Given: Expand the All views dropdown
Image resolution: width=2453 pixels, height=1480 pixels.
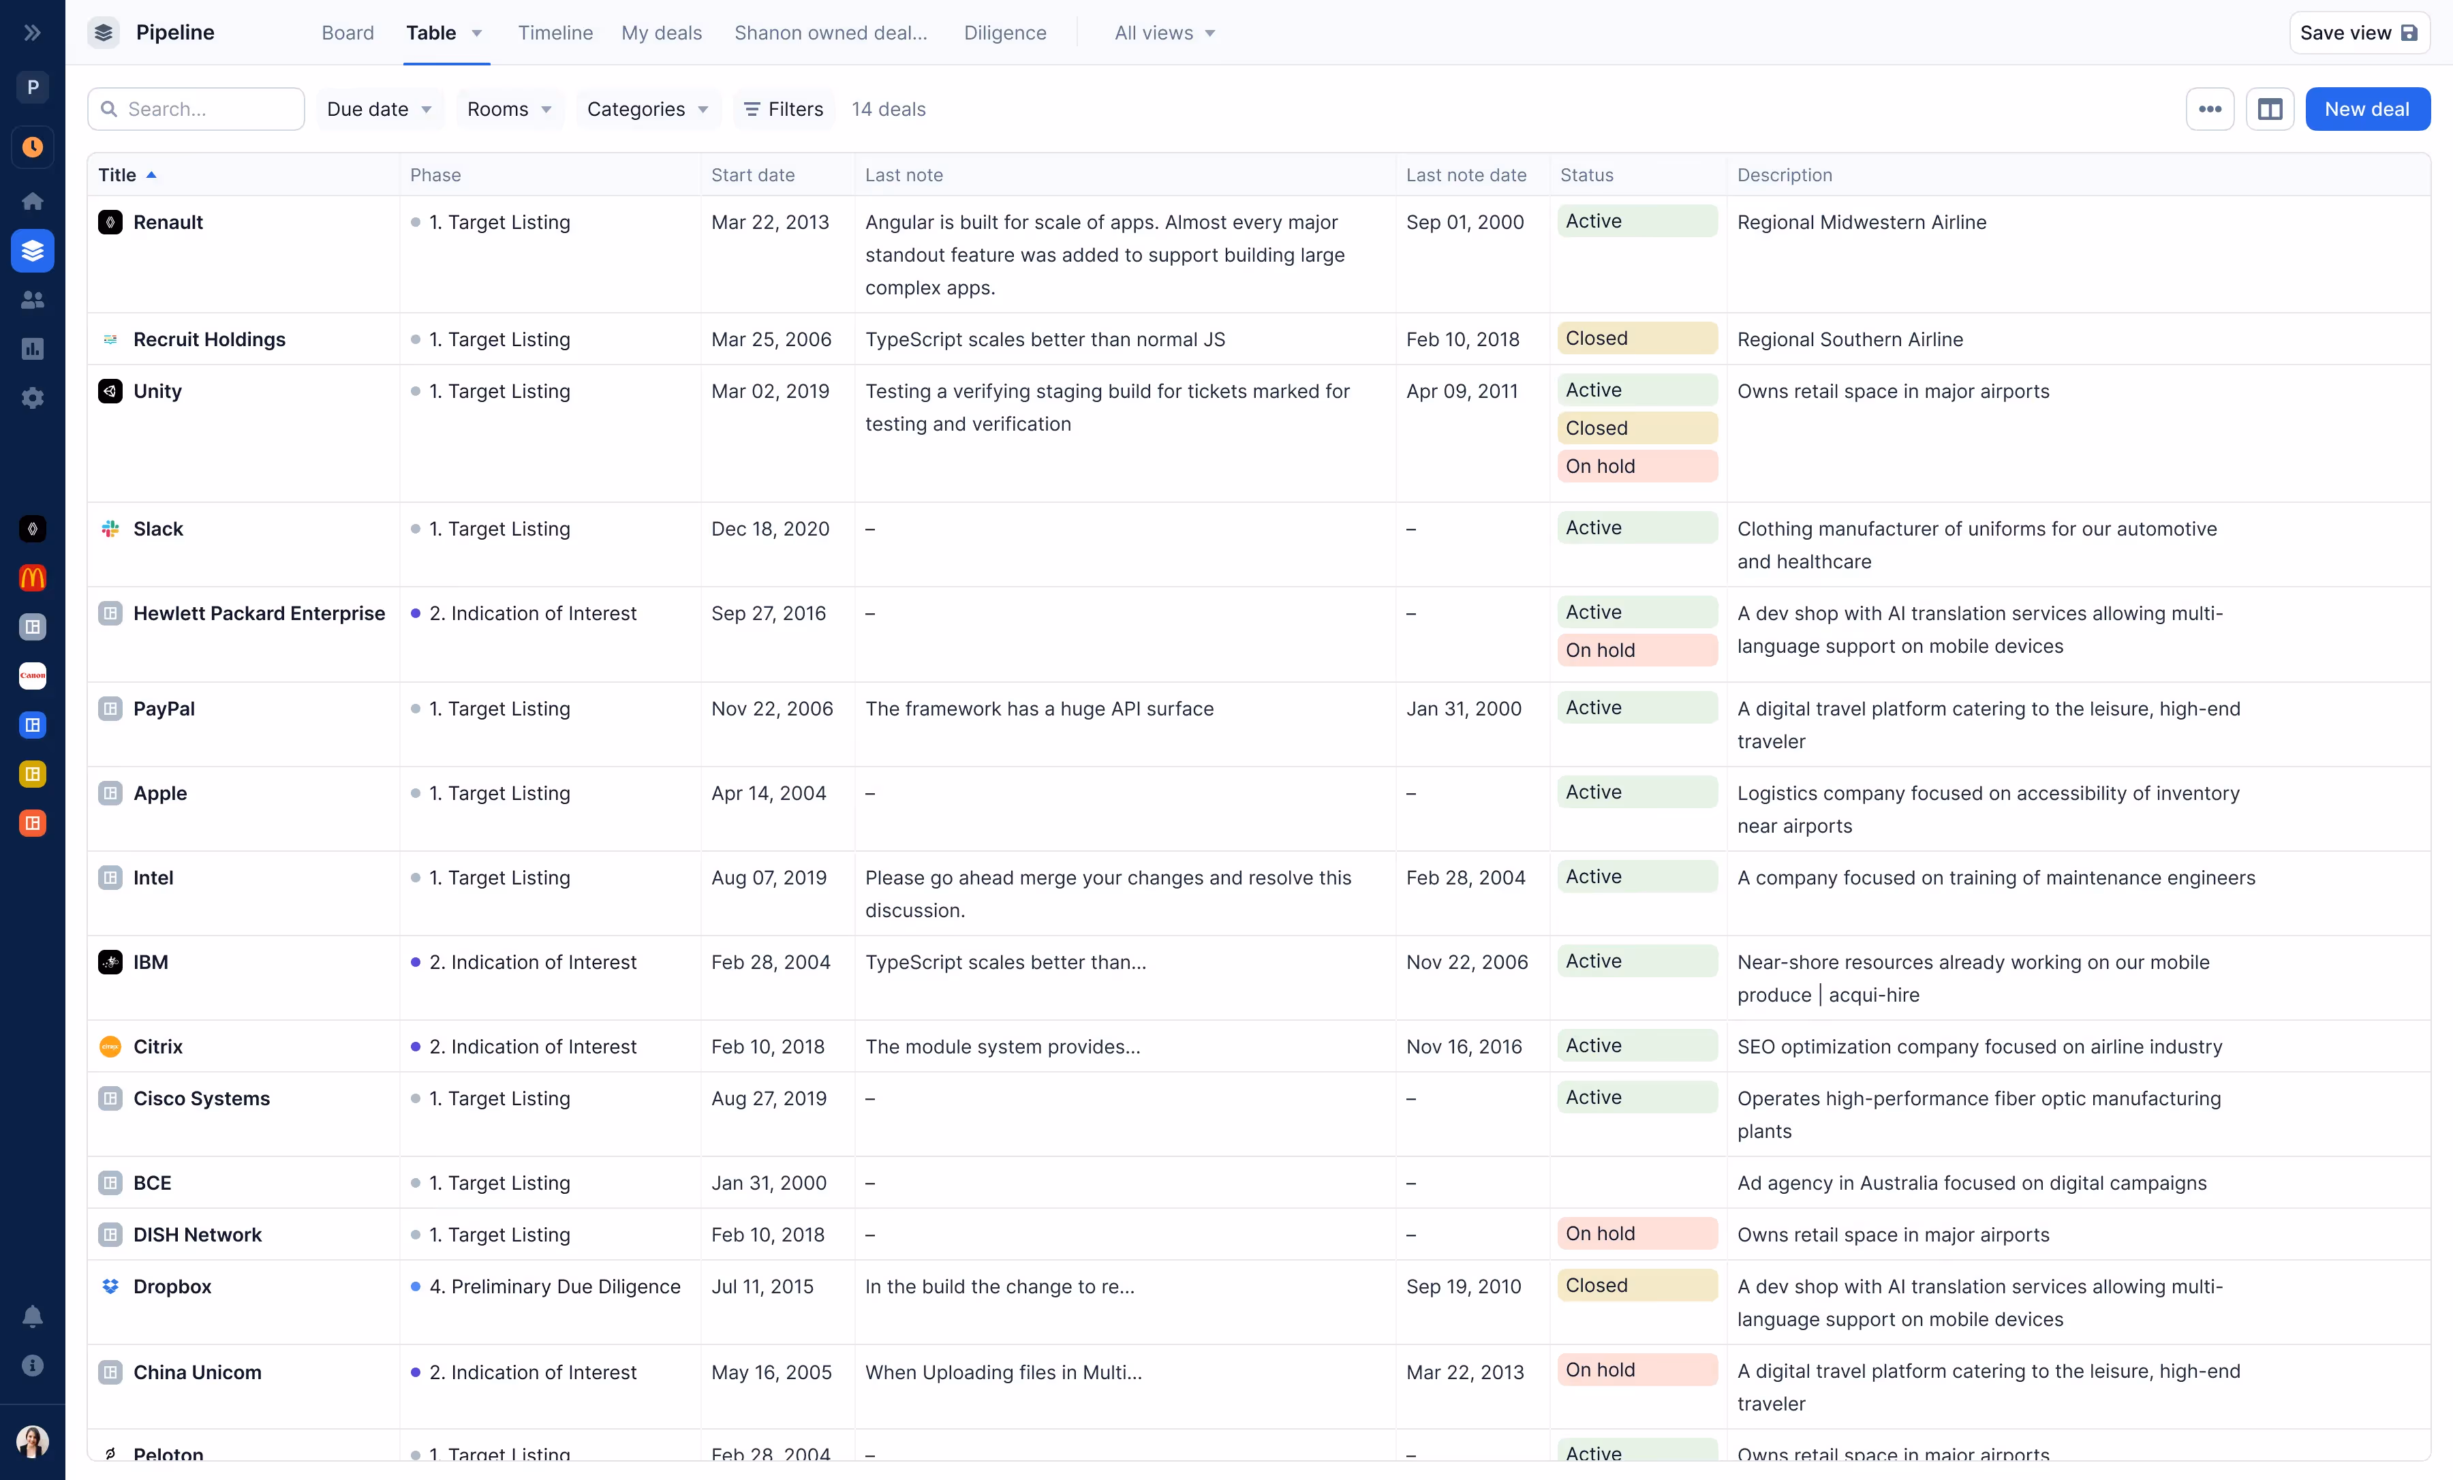Looking at the screenshot, I should pos(1164,33).
